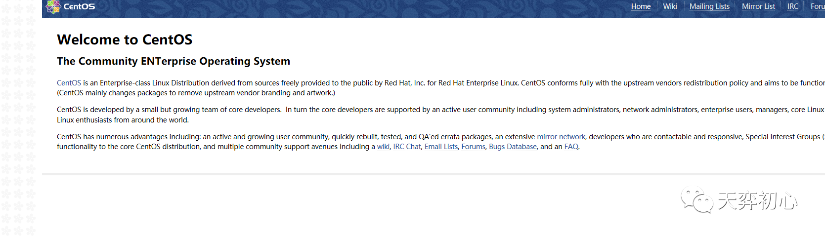Go to Wiki in the top navigation bar
The height and width of the screenshot is (237, 825).
[x=670, y=6]
